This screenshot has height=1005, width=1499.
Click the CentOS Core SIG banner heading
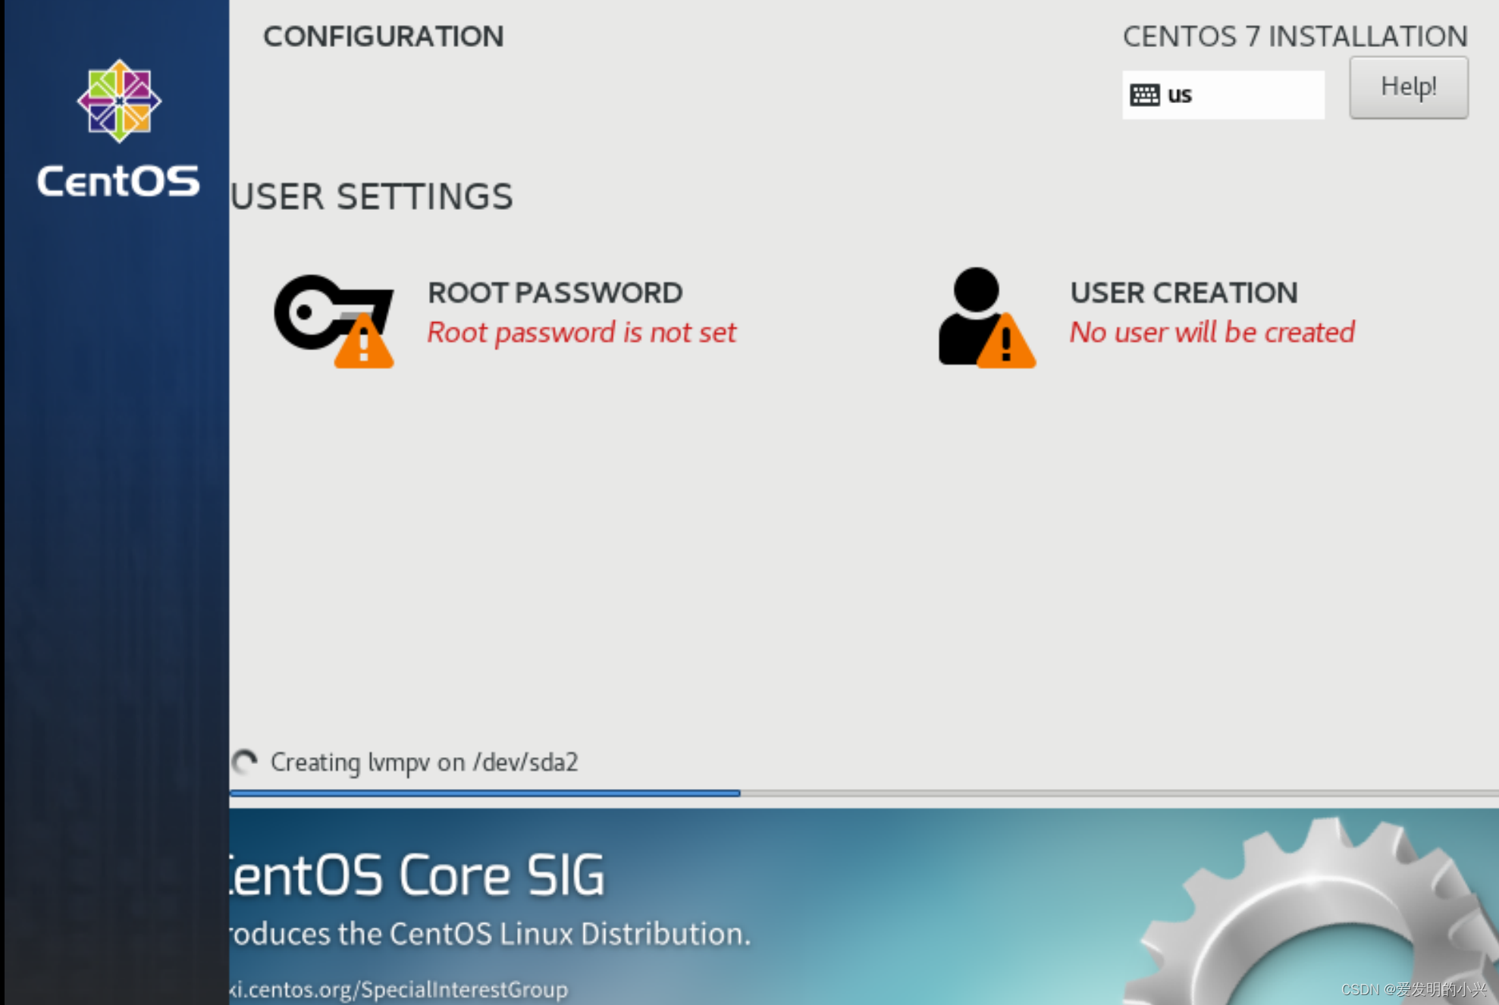tap(418, 875)
